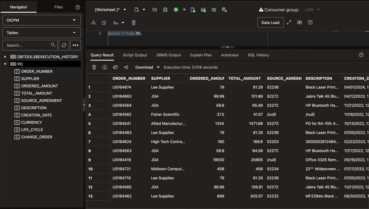
Task: Open the OICPM schema dropdown
Action: (x=41, y=20)
